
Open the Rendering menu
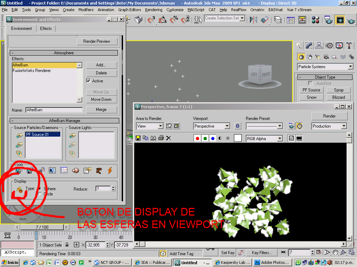(154, 10)
